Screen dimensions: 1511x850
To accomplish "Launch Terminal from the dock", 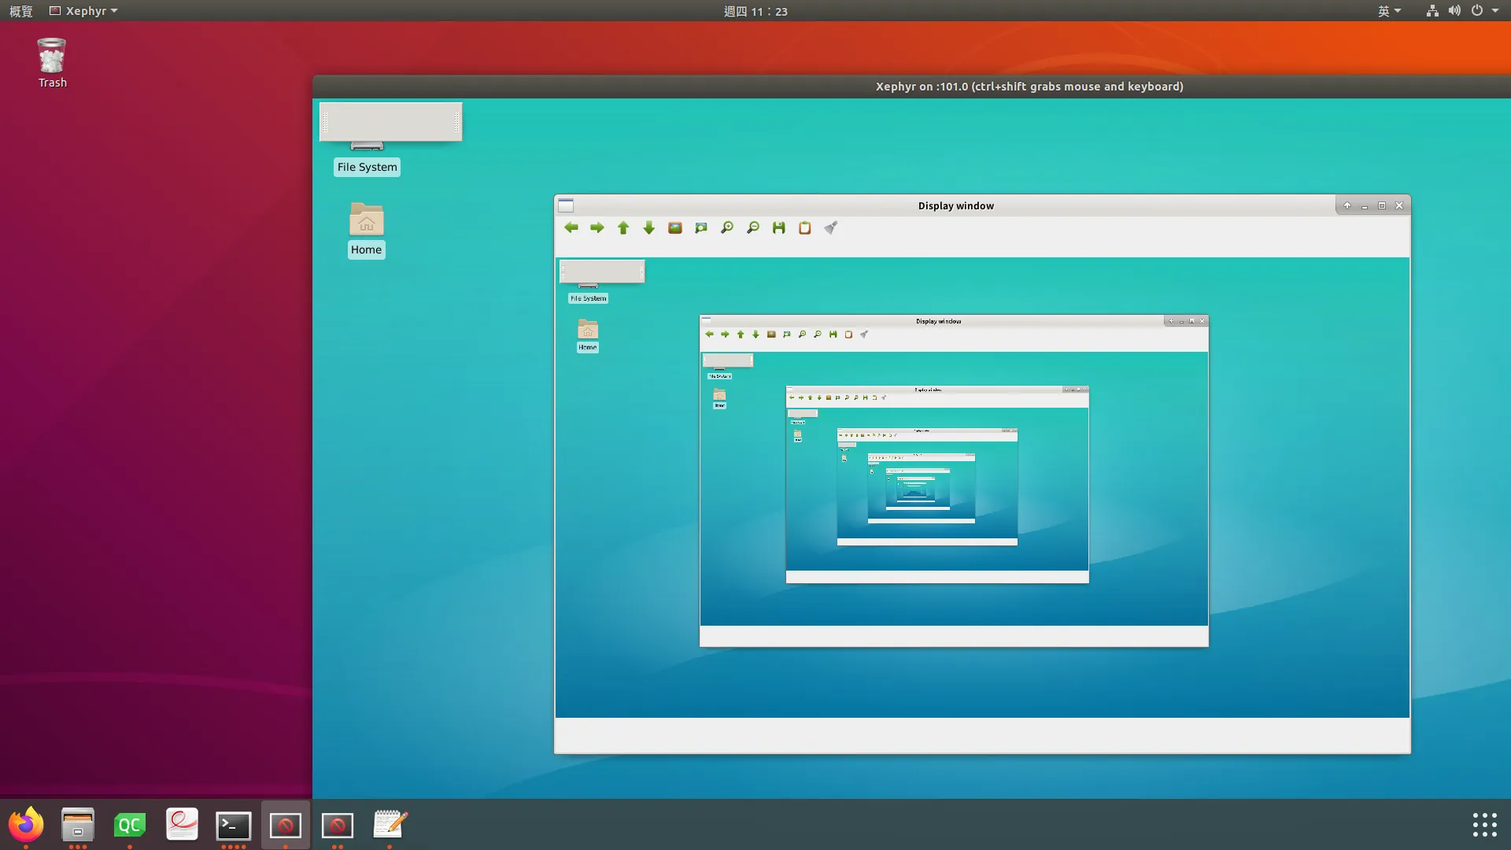I will 234,825.
